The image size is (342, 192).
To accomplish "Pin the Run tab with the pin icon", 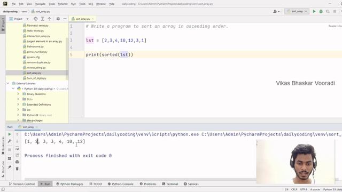I will coord(10,167).
